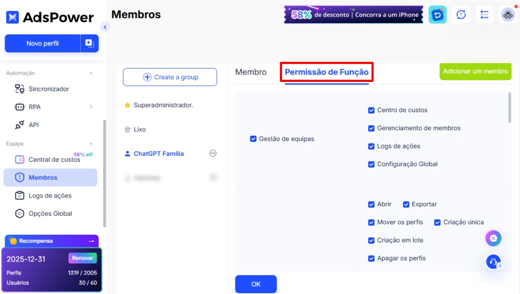Click the Adicionar um membro button
The image size is (520, 294).
475,71
